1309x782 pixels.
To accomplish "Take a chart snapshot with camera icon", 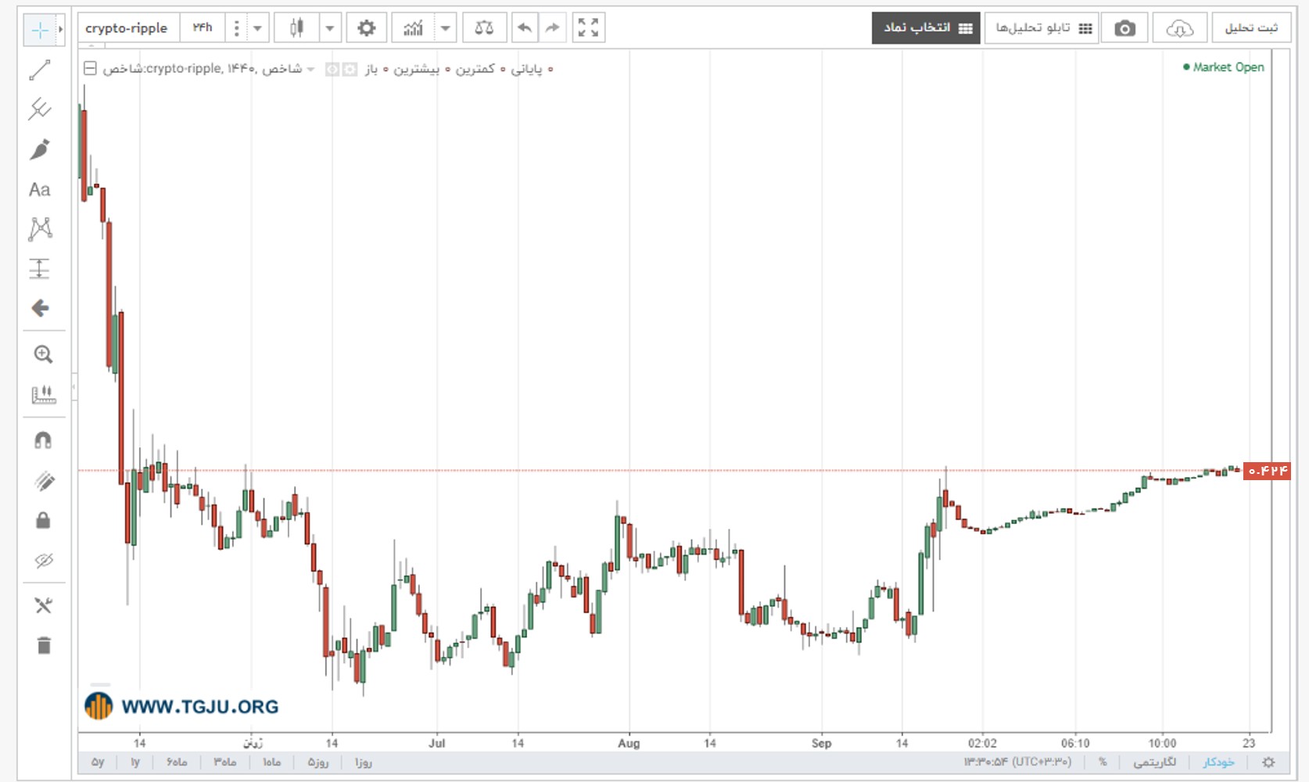I will click(1124, 28).
